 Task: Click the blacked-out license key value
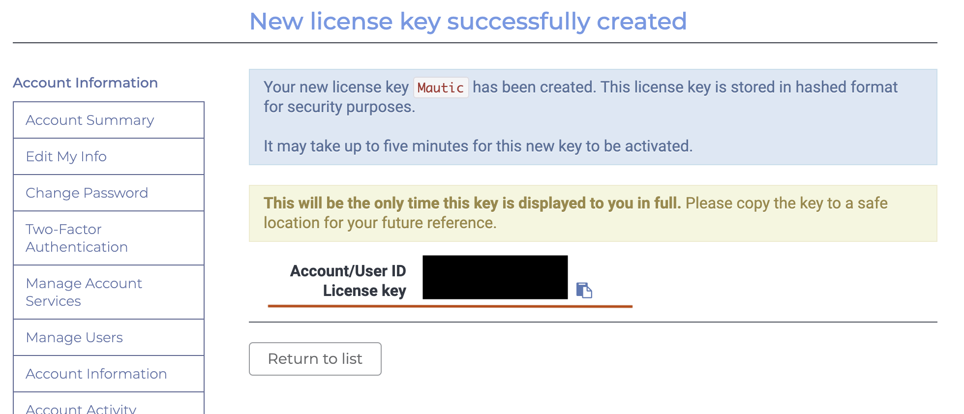[x=495, y=277]
